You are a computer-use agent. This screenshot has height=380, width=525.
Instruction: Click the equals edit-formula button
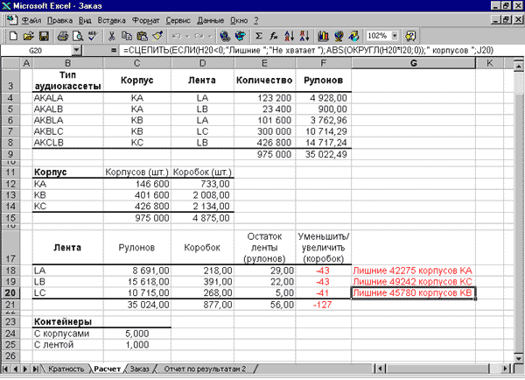point(114,51)
